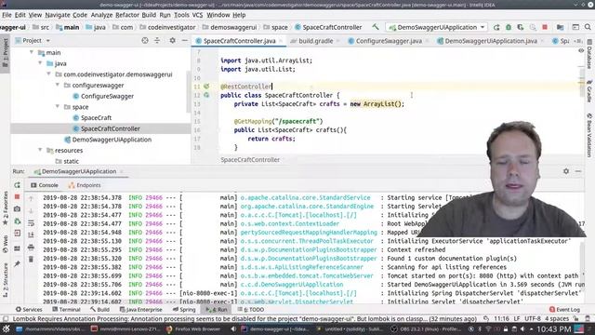
Task: Hide the Project tool window
Action: click(x=184, y=40)
